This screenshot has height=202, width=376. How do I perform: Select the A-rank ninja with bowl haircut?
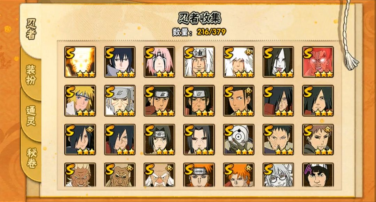(318, 175)
